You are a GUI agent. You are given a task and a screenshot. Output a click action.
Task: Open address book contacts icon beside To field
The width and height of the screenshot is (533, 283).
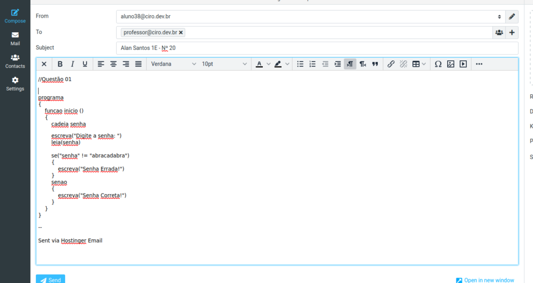[499, 32]
